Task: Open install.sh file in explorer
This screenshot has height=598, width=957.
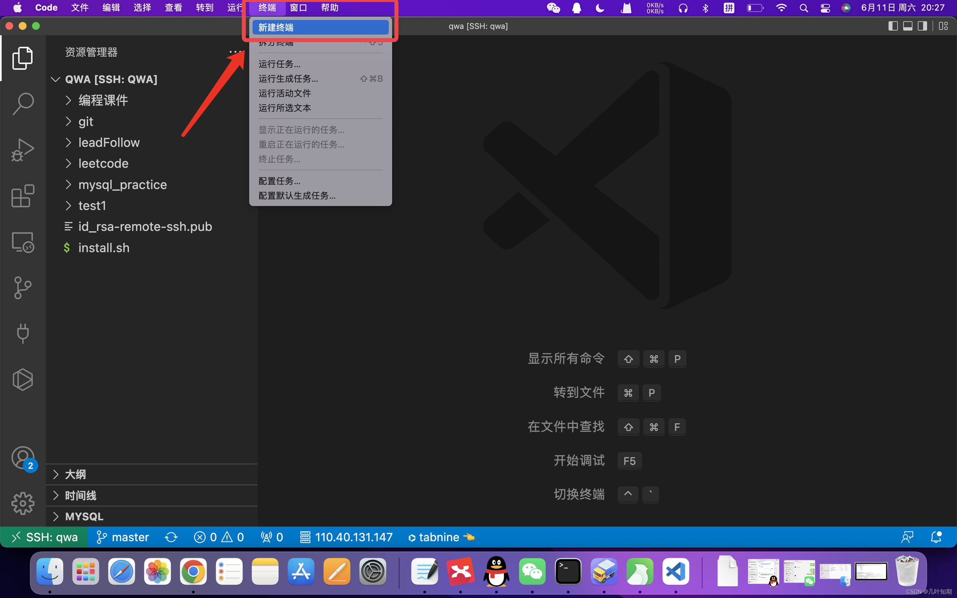Action: point(104,248)
